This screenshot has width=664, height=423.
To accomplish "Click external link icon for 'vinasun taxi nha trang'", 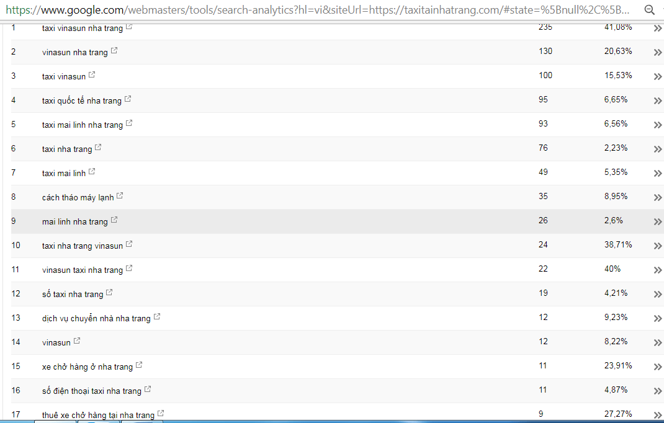I will point(129,267).
